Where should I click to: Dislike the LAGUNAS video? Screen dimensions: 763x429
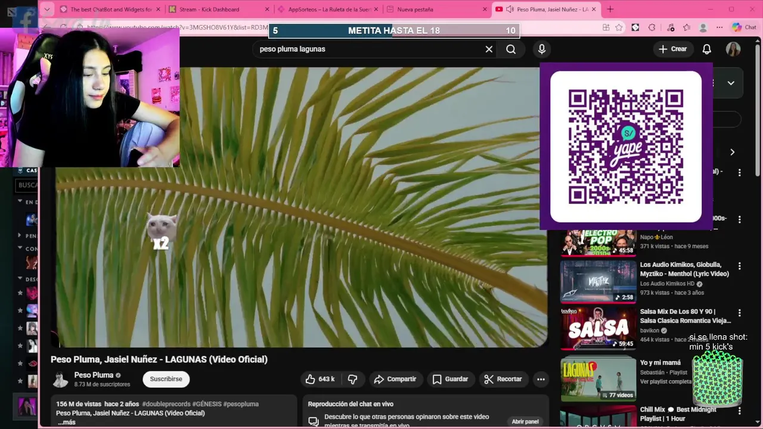pyautogui.click(x=352, y=379)
